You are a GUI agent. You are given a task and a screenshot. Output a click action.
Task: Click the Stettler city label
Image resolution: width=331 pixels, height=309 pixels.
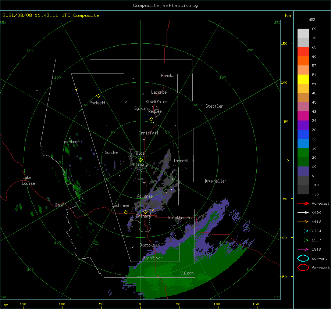pos(214,106)
